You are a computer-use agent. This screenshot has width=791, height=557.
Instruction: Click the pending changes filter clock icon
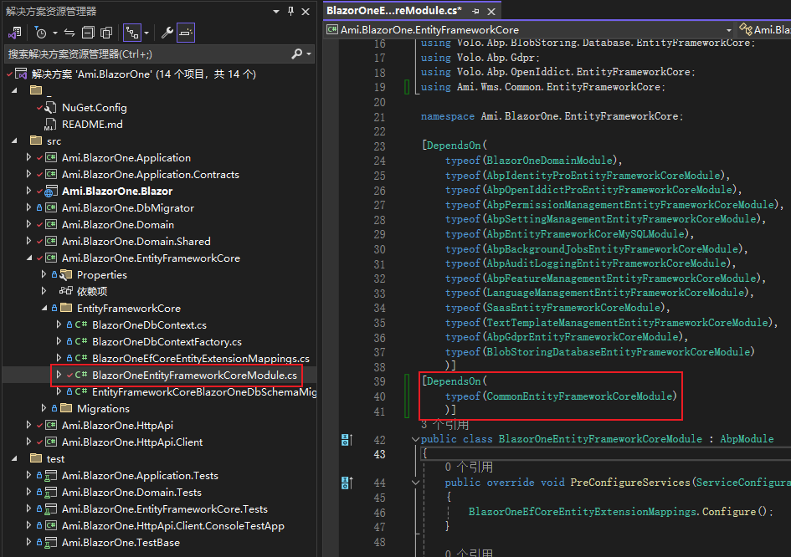(40, 33)
